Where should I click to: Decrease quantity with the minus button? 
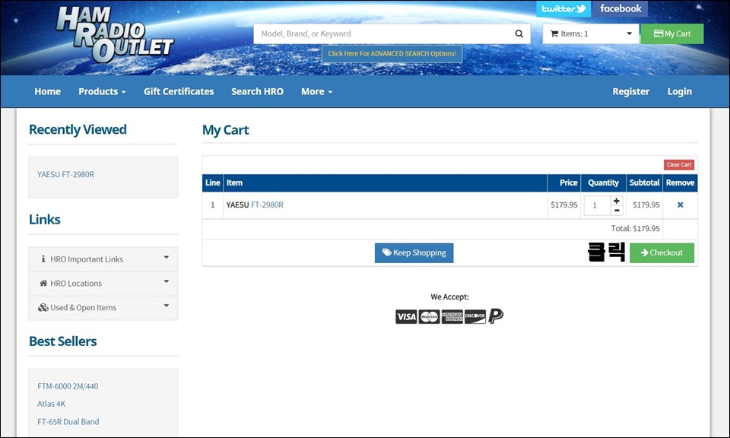click(617, 211)
